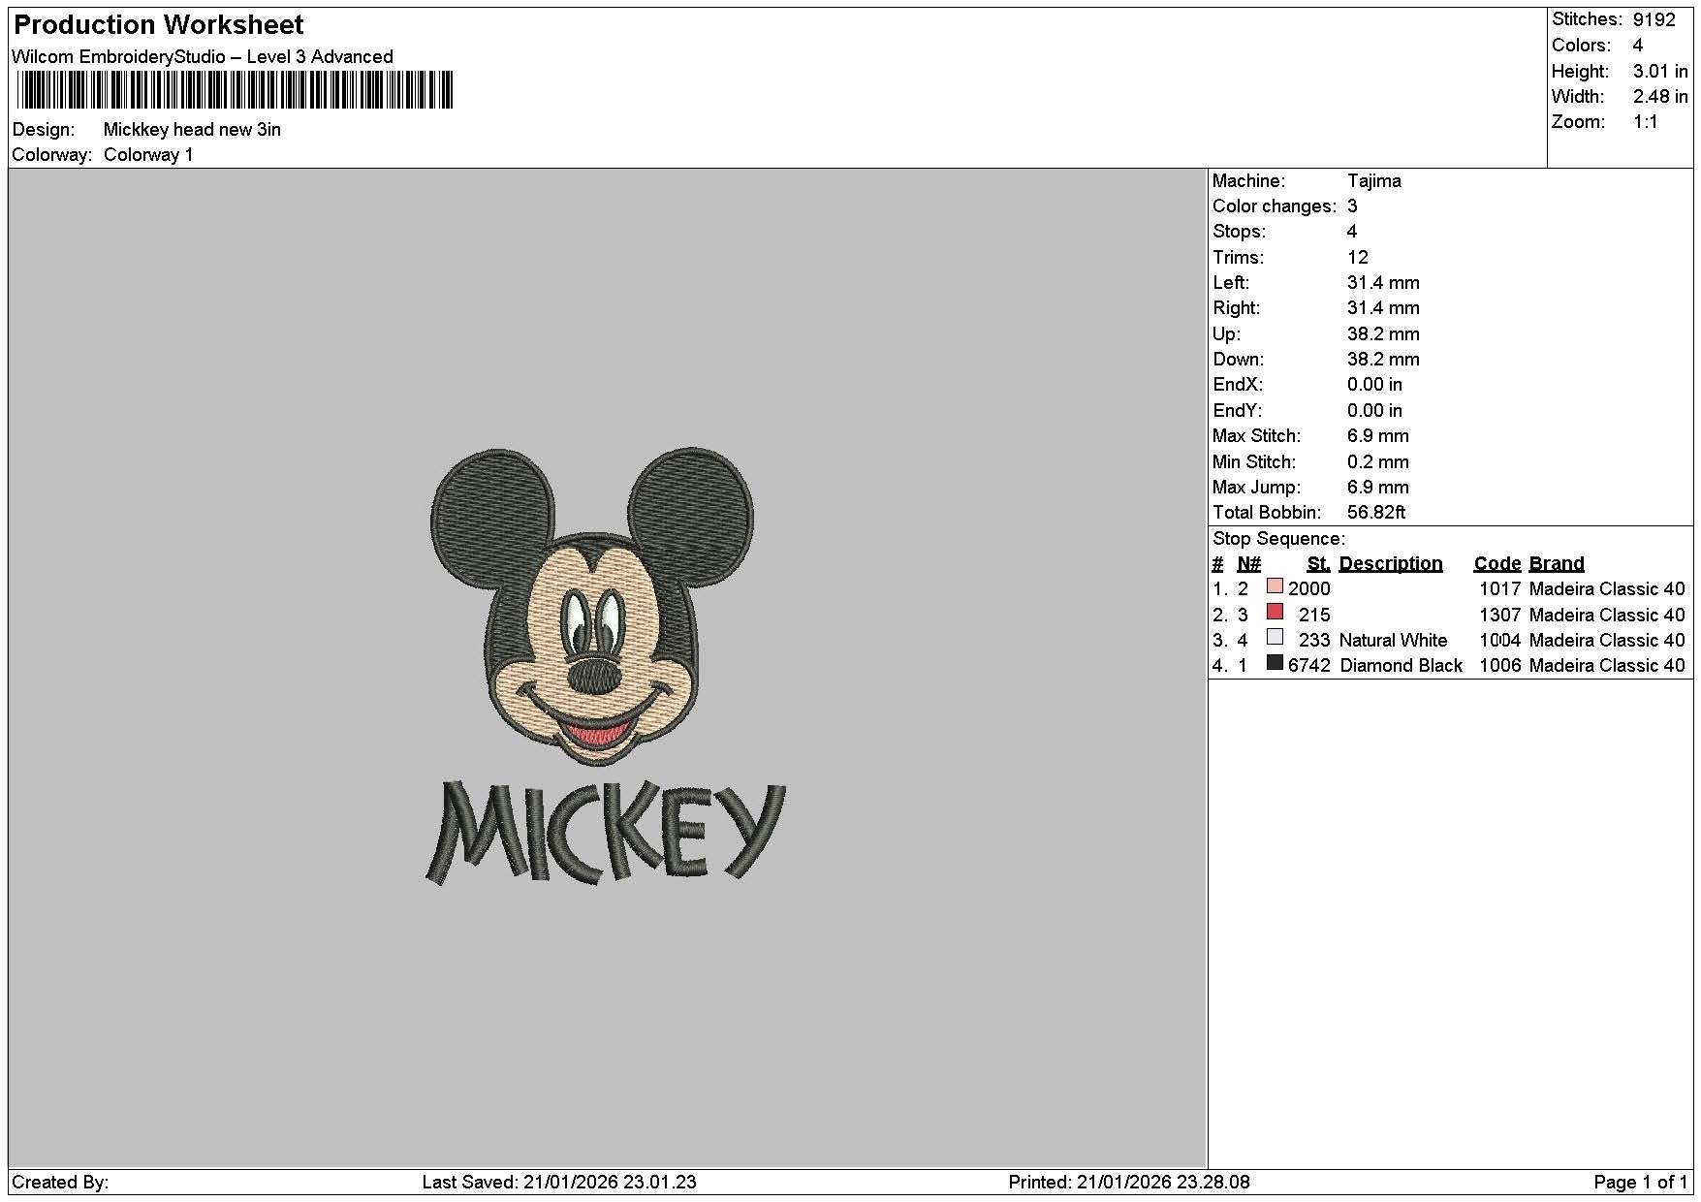1701x1202 pixels.
Task: Click the Down value "38.2 mm"
Action: click(1383, 359)
